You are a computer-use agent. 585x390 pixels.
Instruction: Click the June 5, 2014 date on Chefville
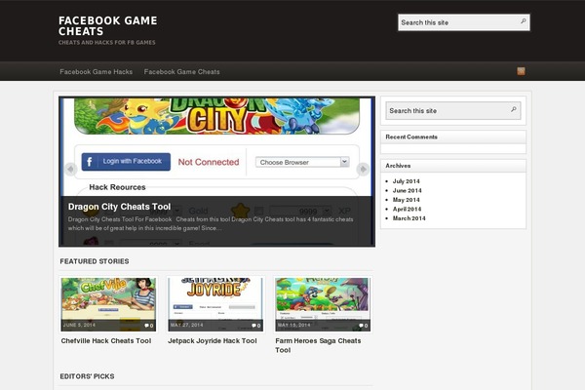79,325
